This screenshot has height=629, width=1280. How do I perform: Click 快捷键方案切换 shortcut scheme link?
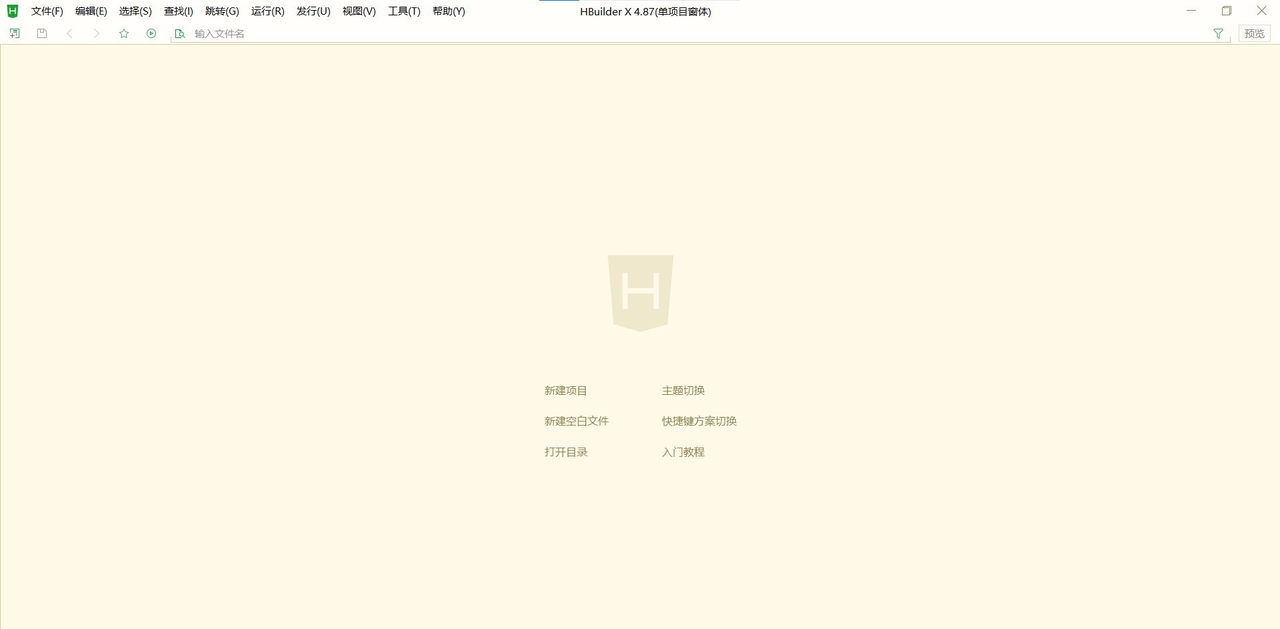click(x=699, y=422)
